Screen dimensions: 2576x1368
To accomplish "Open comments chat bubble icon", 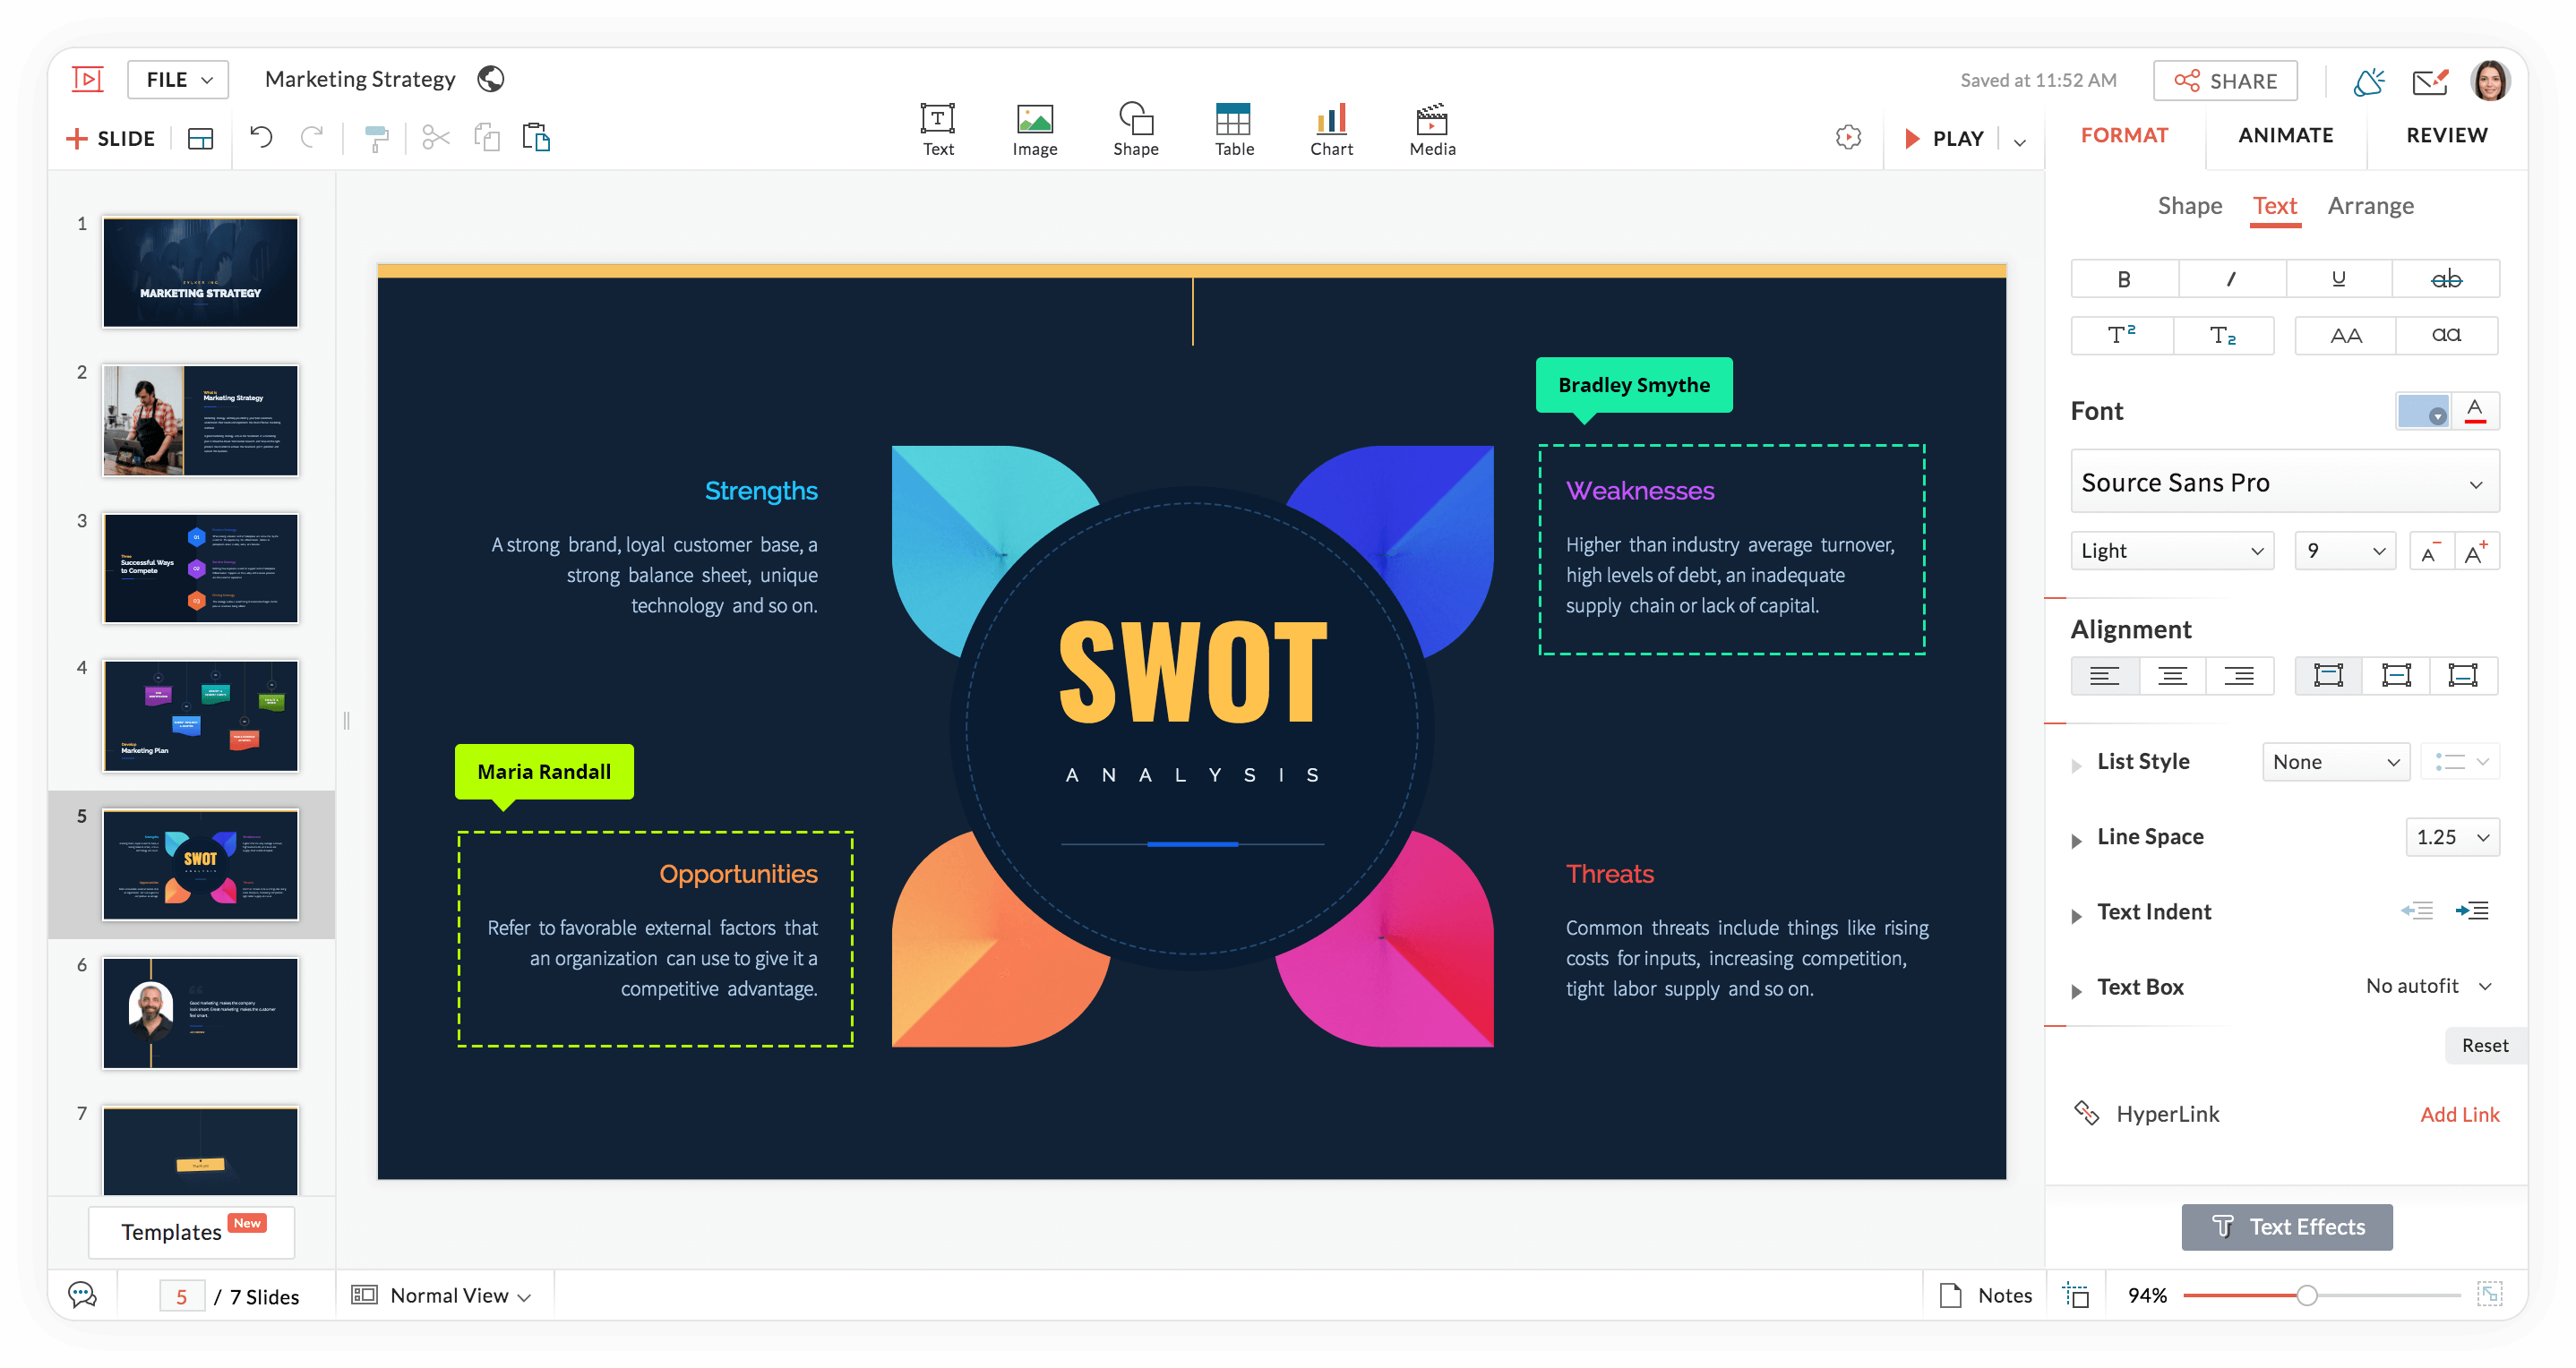I will [x=82, y=1295].
